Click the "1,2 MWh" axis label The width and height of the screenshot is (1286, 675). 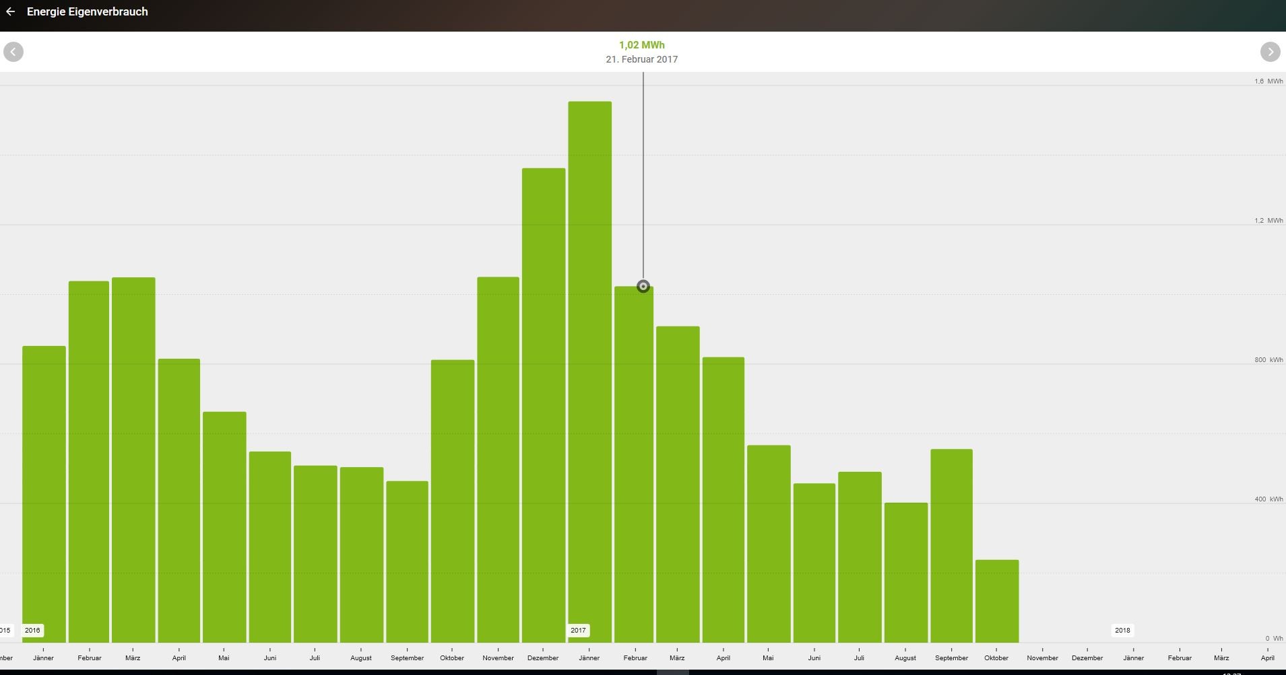1268,221
